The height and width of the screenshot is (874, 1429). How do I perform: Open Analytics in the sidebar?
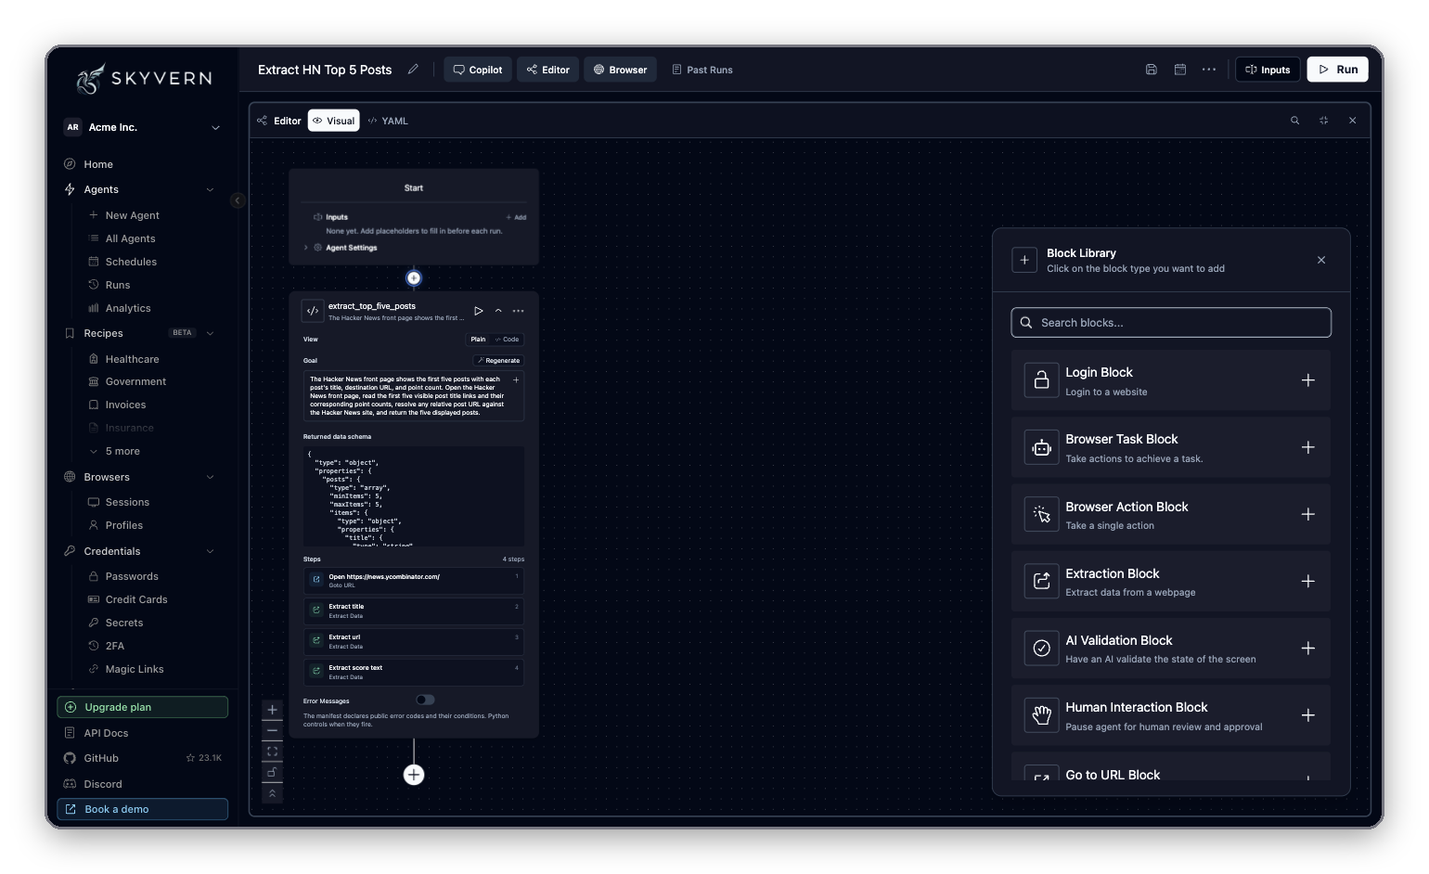click(x=128, y=308)
